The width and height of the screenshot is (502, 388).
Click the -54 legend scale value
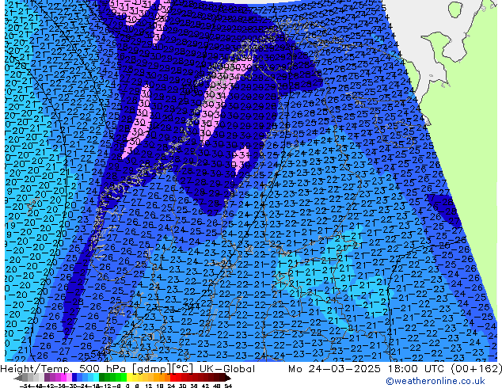(x=25, y=386)
